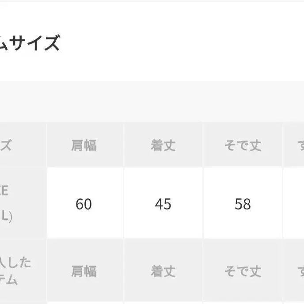Click the sleeve length value 58
The width and height of the screenshot is (304, 304).
click(243, 204)
